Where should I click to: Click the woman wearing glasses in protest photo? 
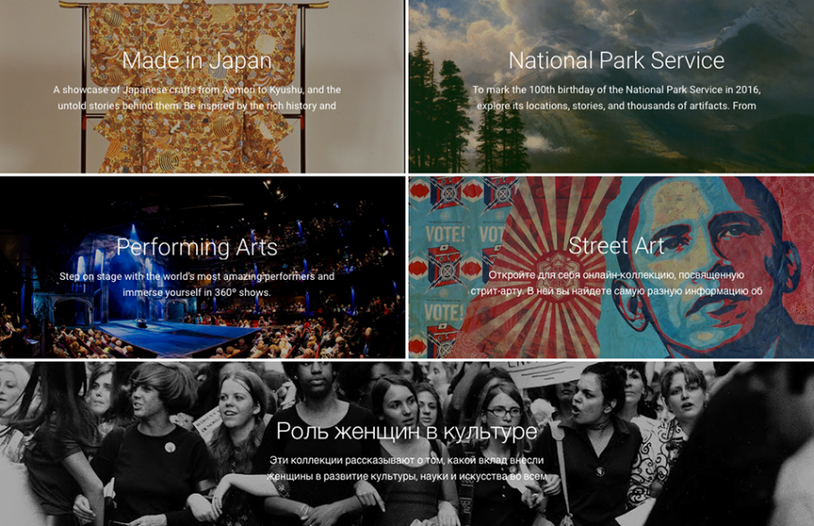[x=503, y=415]
